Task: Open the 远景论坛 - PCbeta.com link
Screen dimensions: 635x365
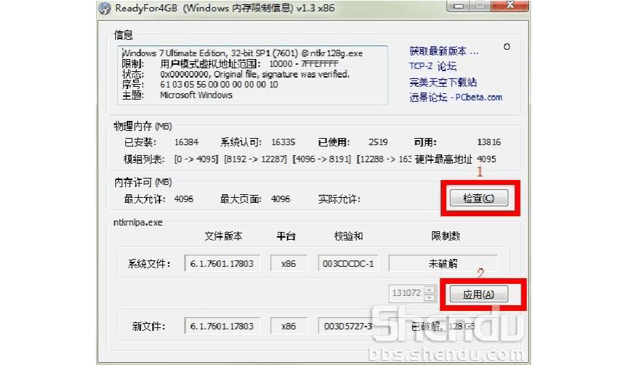Action: pos(456,97)
